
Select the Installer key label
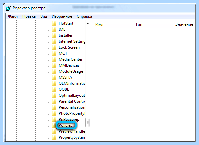tap(65, 35)
